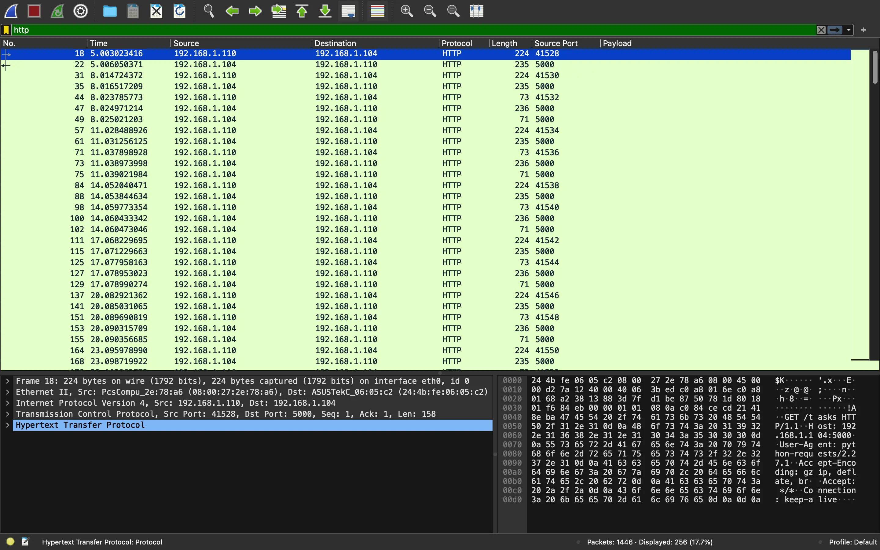This screenshot has height=550, width=880.
Task: Open capture options gear icon
Action: [81, 11]
